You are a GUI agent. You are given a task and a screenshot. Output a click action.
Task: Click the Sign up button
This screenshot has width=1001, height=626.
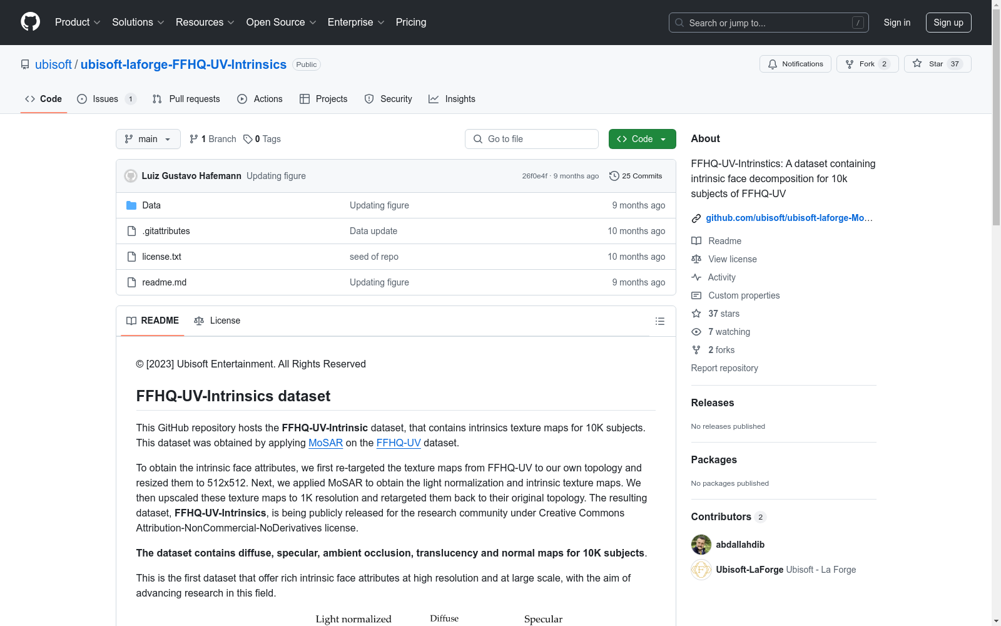(948, 23)
